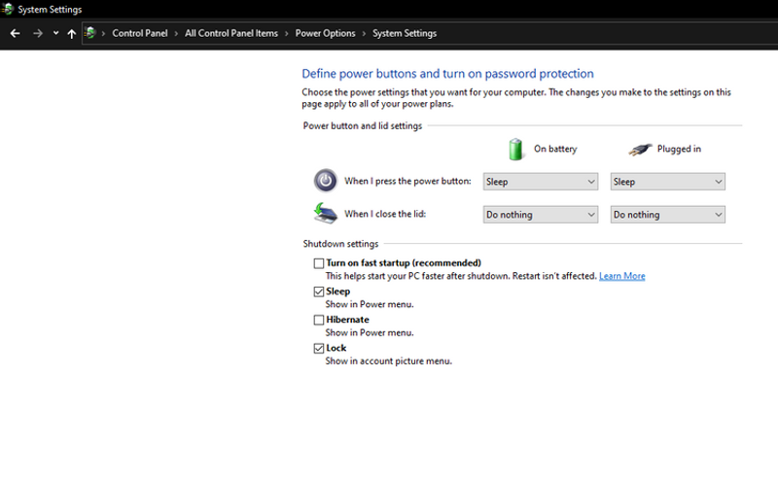Open the Learn More link

(621, 276)
